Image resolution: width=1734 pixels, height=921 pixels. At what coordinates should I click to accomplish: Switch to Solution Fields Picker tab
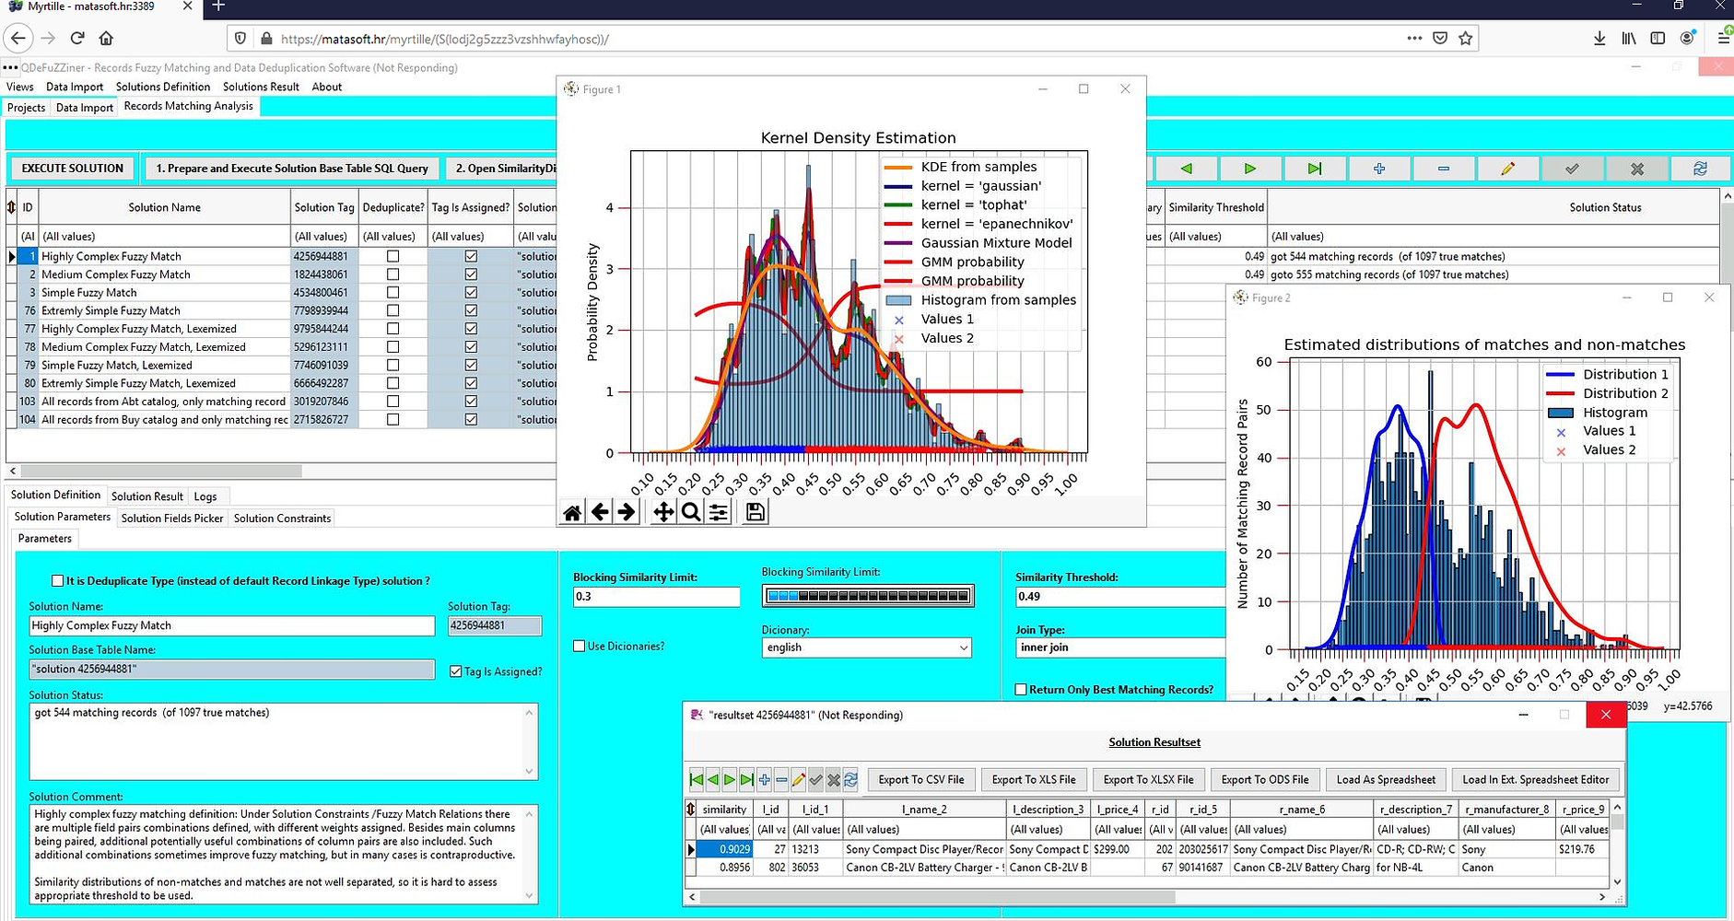(172, 519)
